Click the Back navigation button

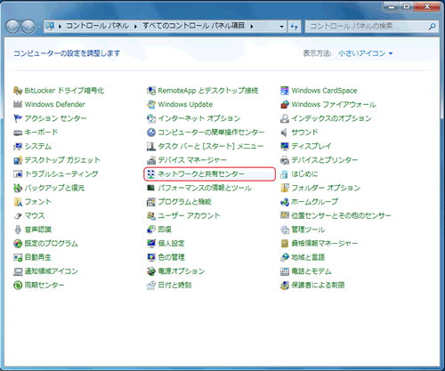point(12,27)
